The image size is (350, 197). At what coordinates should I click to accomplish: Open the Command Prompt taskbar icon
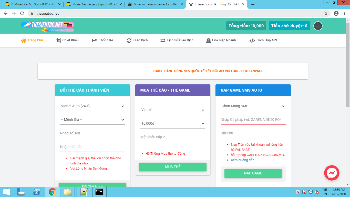99,192
